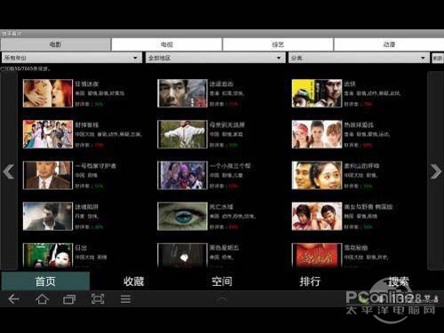Open the 武侠 movie thumbnail with yellow poster

click(x=317, y=93)
